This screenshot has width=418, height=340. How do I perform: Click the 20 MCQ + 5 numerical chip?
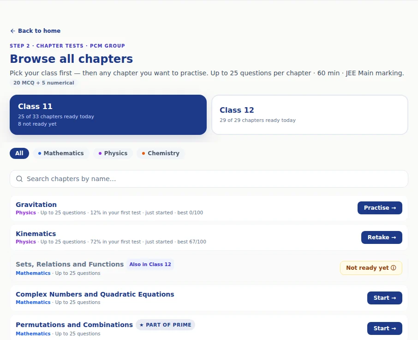pos(44,83)
